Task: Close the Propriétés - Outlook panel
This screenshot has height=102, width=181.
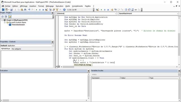Action: [x=52, y=42]
